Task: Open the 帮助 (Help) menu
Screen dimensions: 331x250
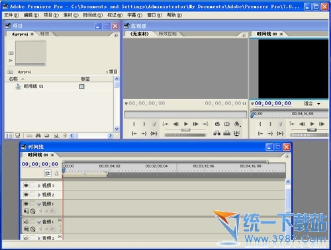Action: pyautogui.click(x=174, y=15)
